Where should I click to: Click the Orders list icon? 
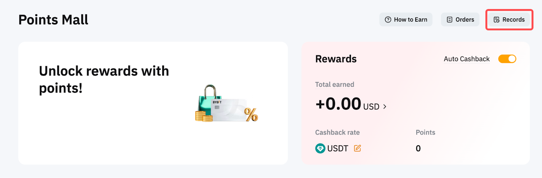450,20
